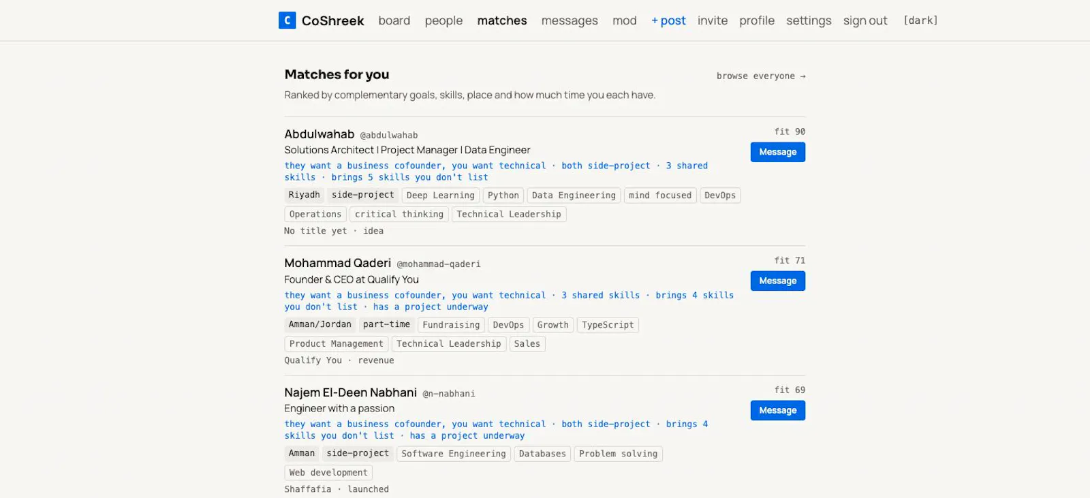Viewport: 1090px width, 498px height.
Task: Message Najem El-Deen Nabhani
Action: pyautogui.click(x=778, y=410)
